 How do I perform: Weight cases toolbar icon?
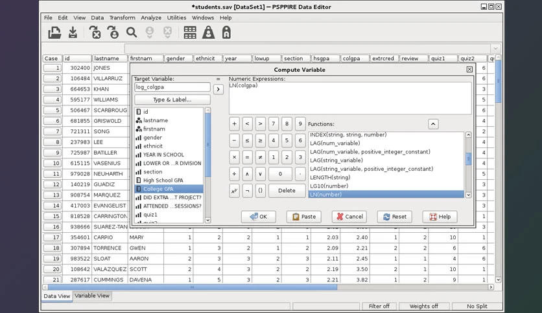coord(208,33)
